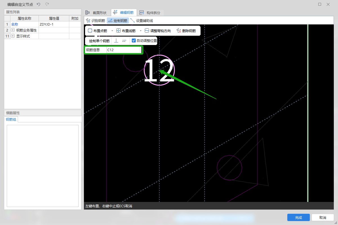Open the 布置线筋 dropdown arrow

(141, 31)
